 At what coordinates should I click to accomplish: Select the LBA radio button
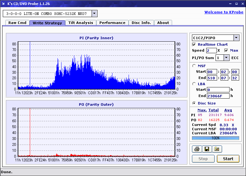coord(194,84)
